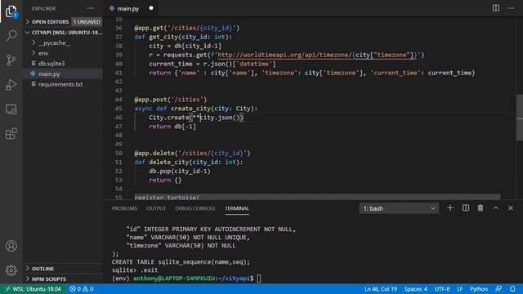The height and width of the screenshot is (294, 523).
Task: Click the editor horizontal scrollbar
Action: click(x=317, y=197)
